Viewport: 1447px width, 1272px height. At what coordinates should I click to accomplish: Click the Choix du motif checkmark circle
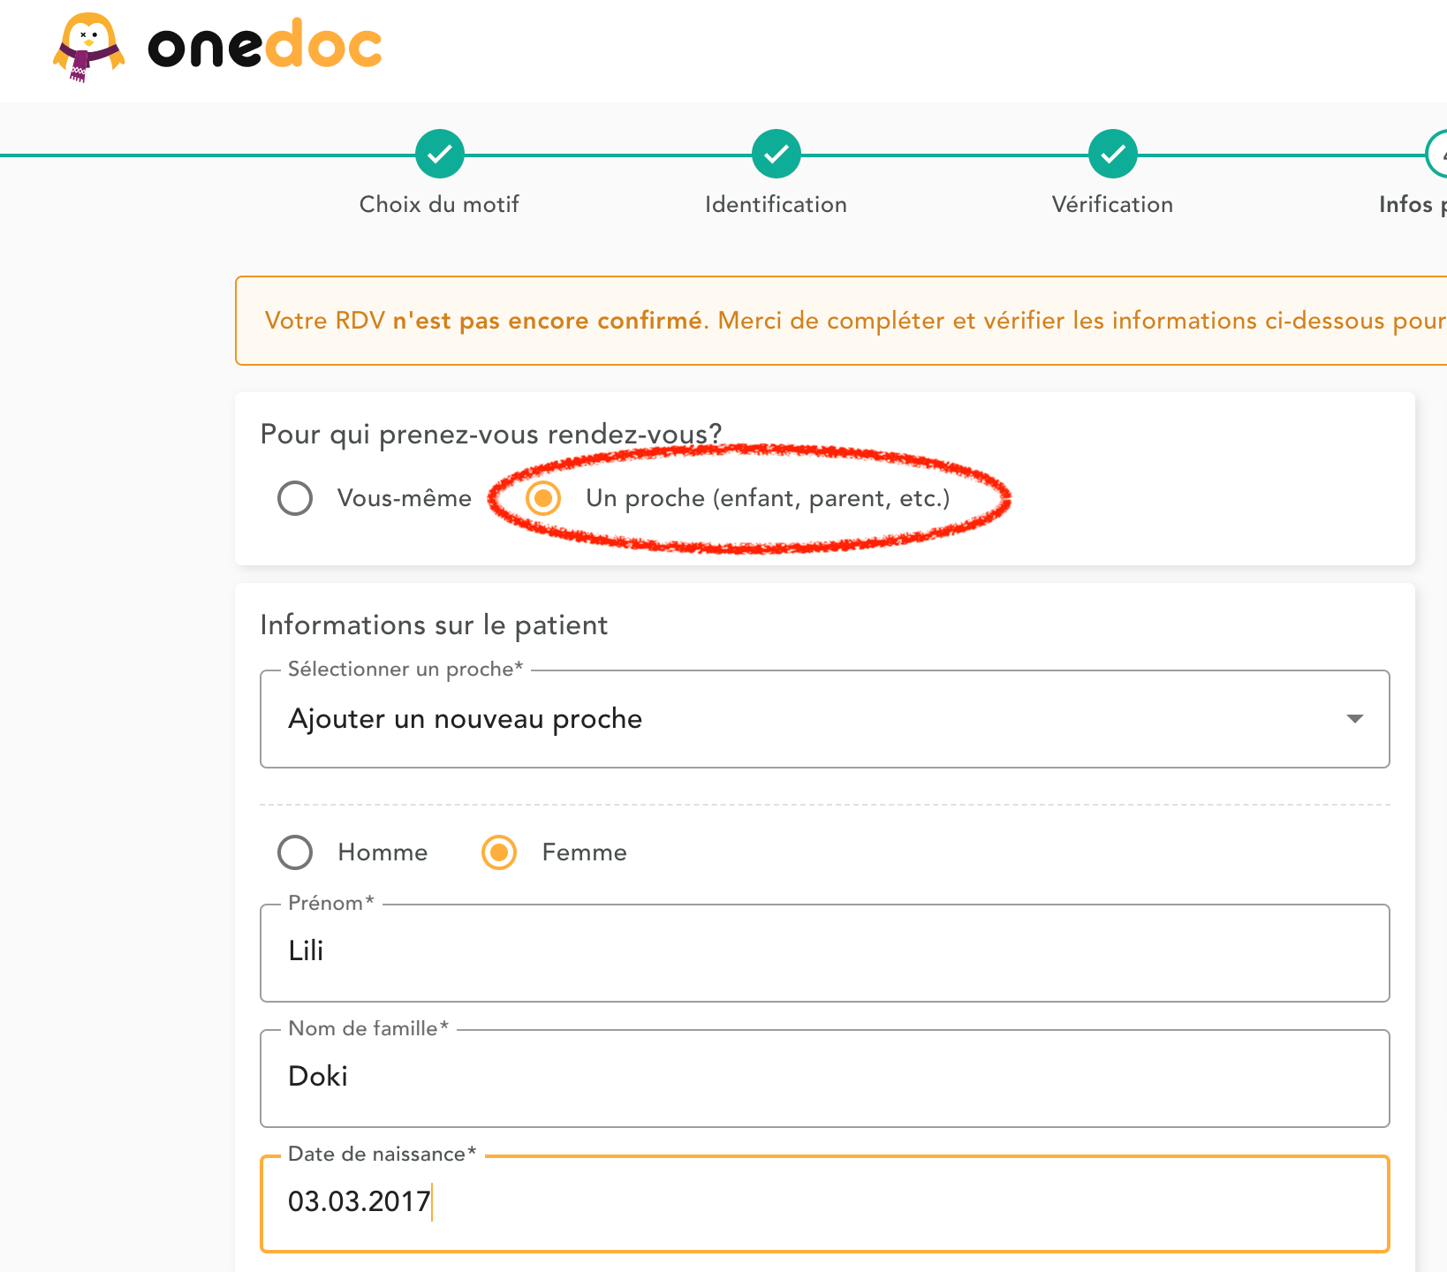tap(440, 155)
